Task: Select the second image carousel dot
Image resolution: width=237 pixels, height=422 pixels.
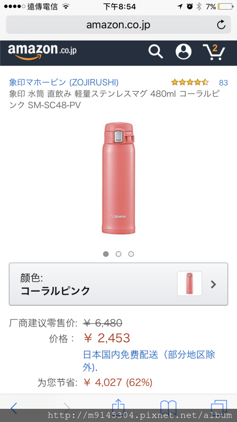Action: [118, 254]
